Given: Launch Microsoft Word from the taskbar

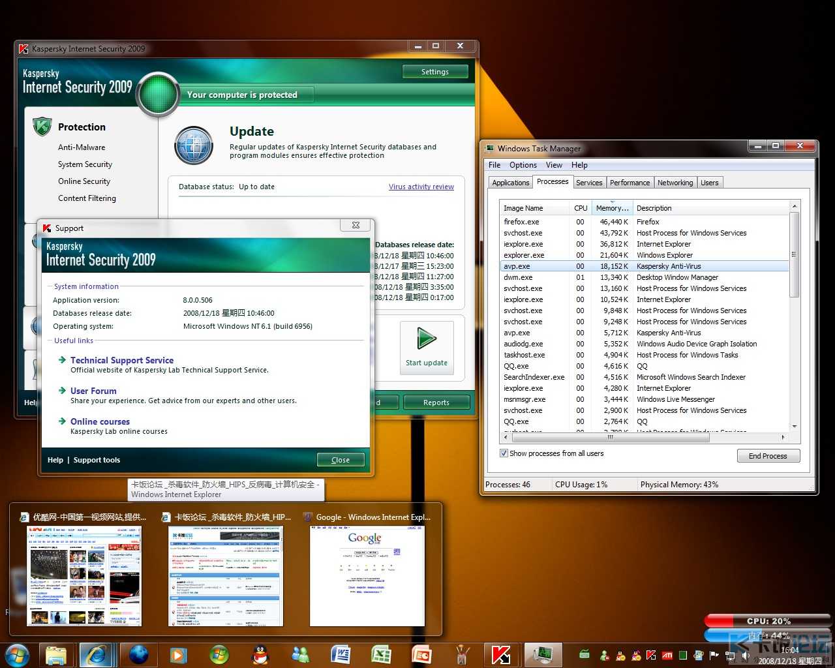Looking at the screenshot, I should pyautogui.click(x=341, y=655).
